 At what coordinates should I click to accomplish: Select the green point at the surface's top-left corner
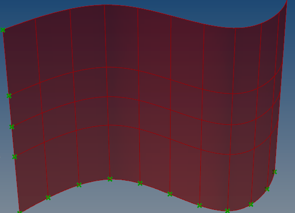[x=3, y=30]
